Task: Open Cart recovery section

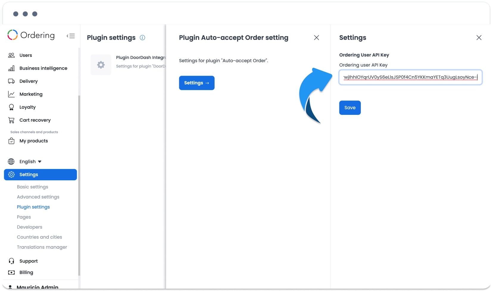Action: (x=35, y=120)
